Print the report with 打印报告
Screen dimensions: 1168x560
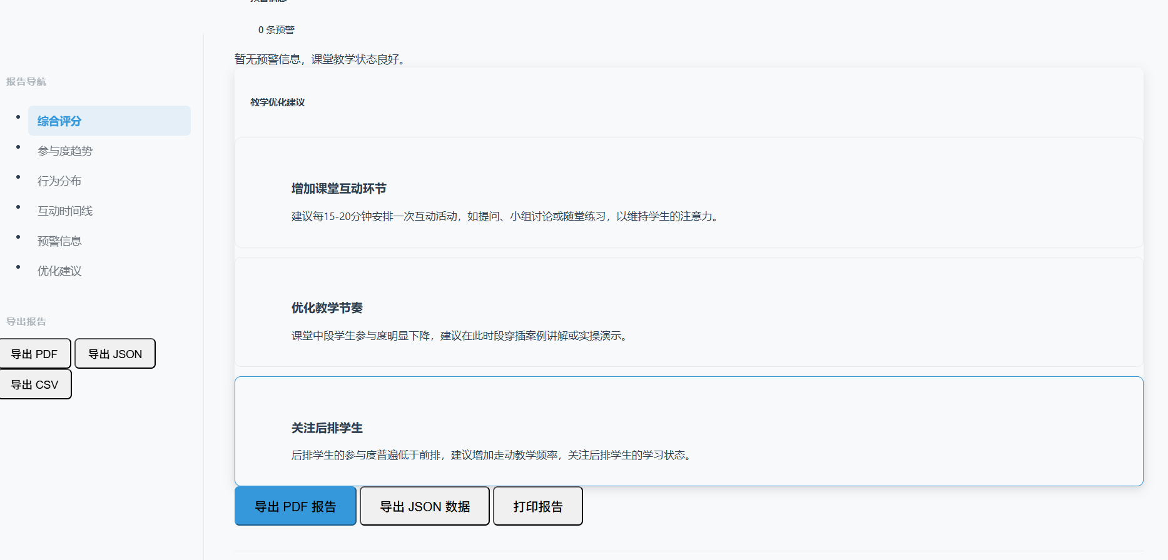(538, 506)
